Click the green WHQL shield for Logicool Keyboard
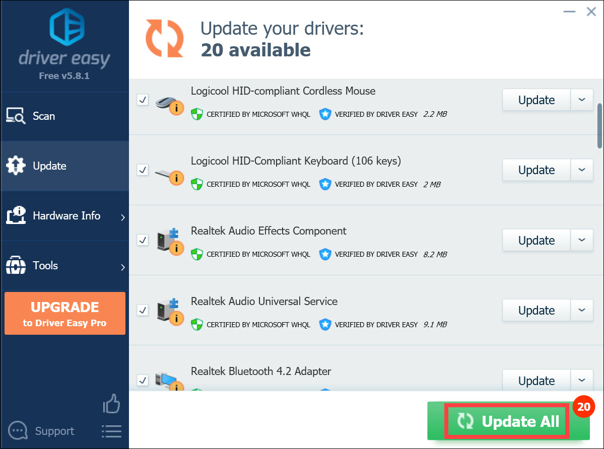 coord(197,184)
